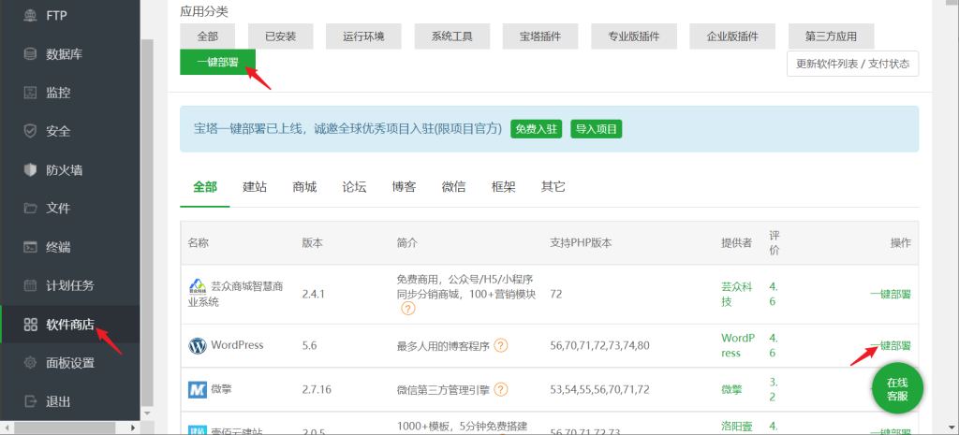The height and width of the screenshot is (435, 959).
Task: Click the files folder (文件) icon
Action: tap(30, 209)
